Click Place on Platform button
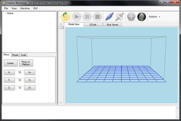 point(26,63)
